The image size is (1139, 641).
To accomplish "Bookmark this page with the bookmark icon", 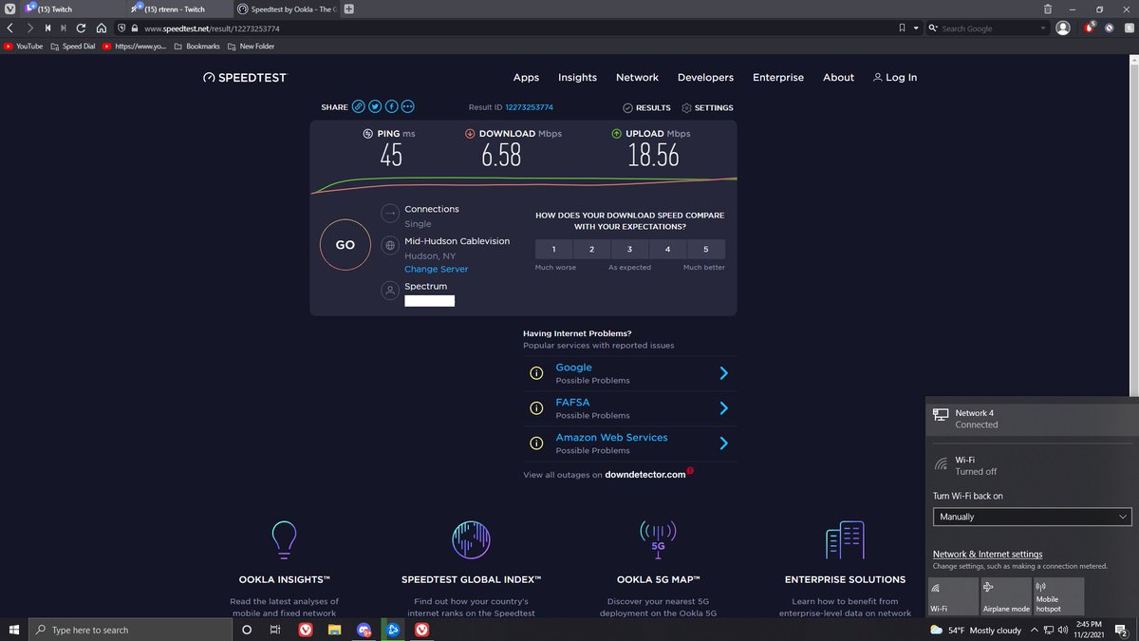I will (902, 28).
